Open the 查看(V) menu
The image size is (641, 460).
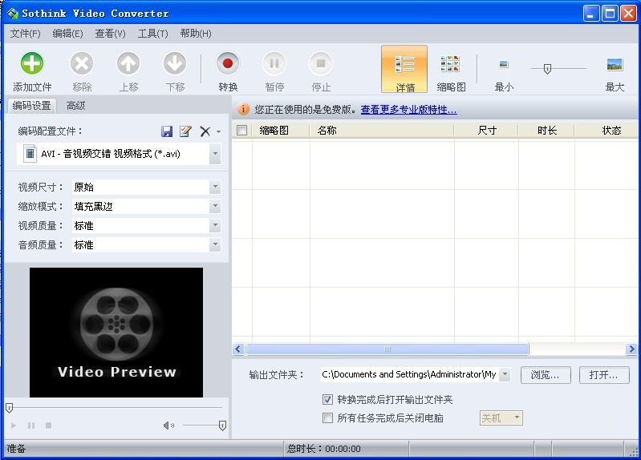click(x=111, y=34)
